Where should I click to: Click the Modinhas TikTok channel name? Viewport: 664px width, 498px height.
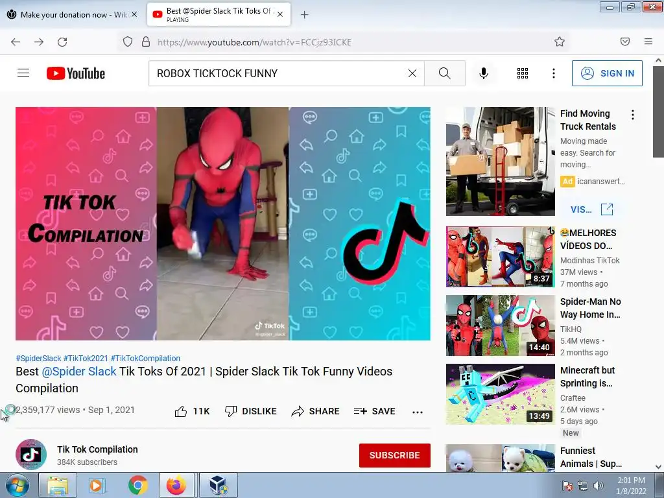pos(590,261)
